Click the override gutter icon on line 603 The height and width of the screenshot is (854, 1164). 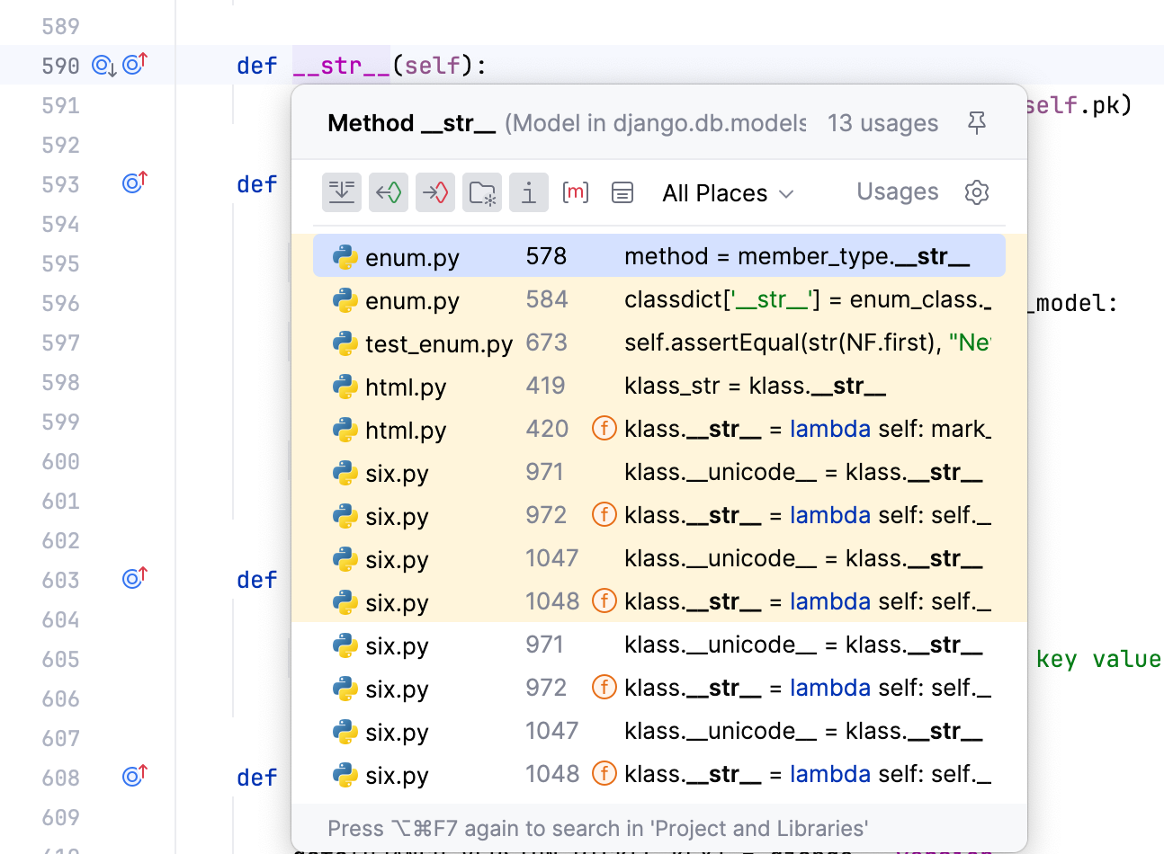coord(134,578)
